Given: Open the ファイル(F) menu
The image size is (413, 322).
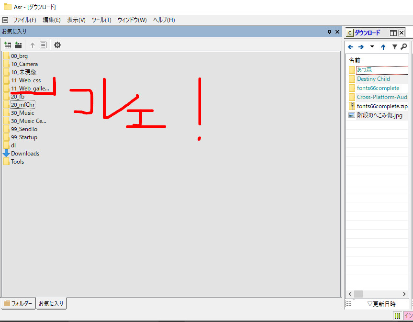Looking at the screenshot, I should pos(24,20).
